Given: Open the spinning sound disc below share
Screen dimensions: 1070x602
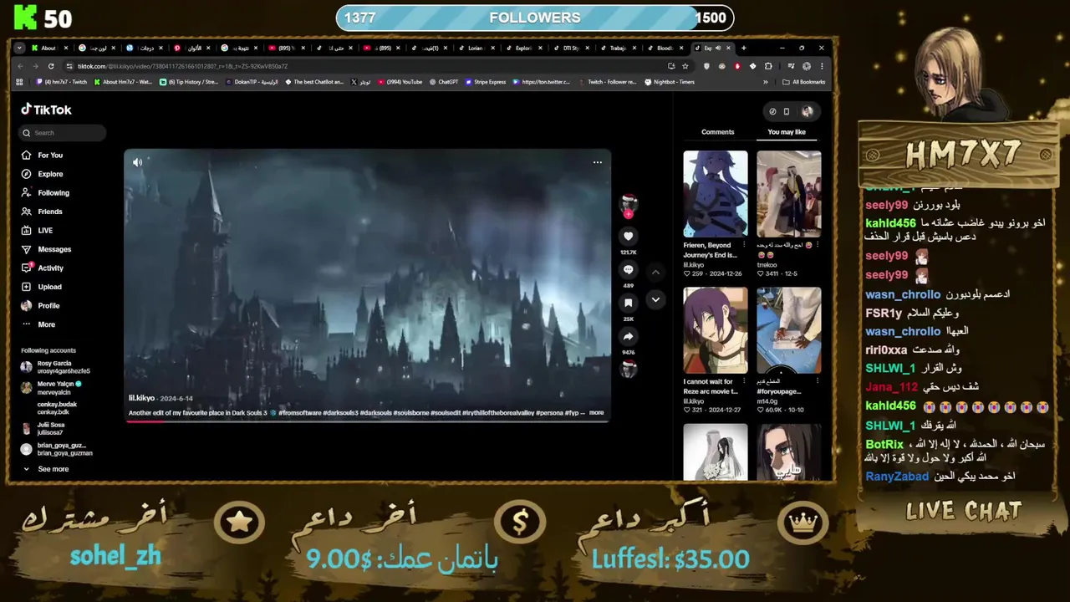Looking at the screenshot, I should pyautogui.click(x=629, y=369).
